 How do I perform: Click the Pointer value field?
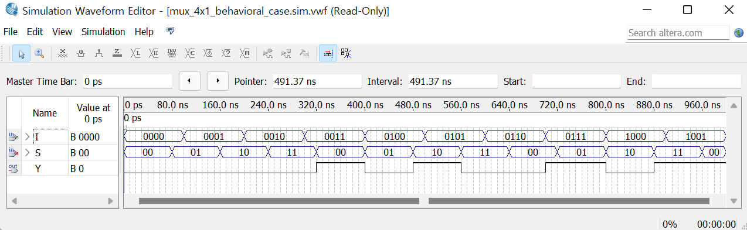pyautogui.click(x=317, y=81)
